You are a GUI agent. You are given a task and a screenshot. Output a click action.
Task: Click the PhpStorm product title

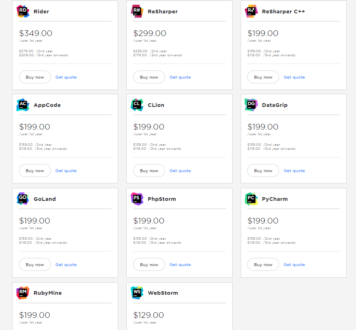pyautogui.click(x=162, y=199)
